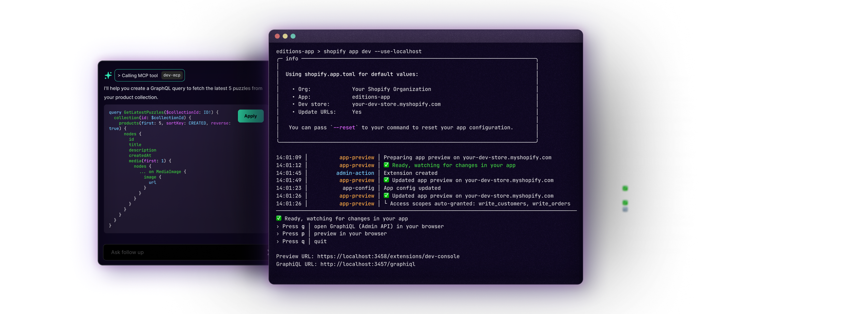Click the description field in query

point(142,150)
